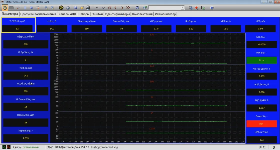Open the Каналы АЦП tab
Viewport: 280px width, 150px height.
[x=67, y=14]
